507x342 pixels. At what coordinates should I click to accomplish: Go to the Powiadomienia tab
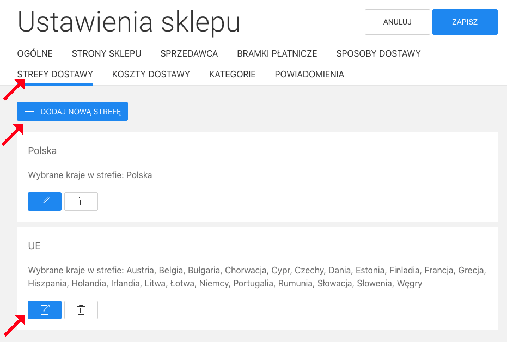[x=309, y=74]
